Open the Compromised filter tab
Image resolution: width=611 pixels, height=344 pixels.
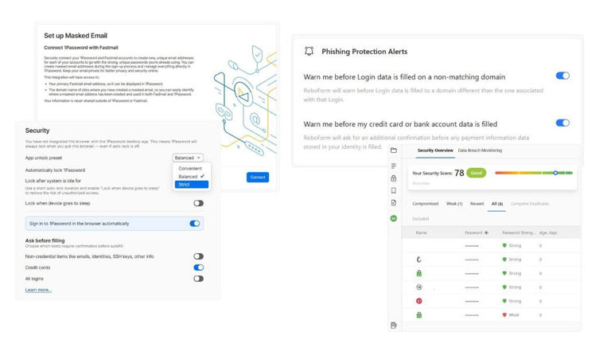click(x=425, y=204)
